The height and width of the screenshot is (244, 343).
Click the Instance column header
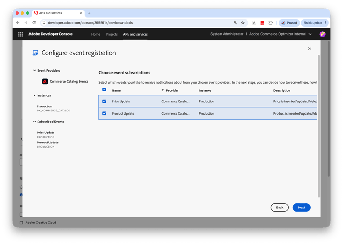tap(205, 90)
